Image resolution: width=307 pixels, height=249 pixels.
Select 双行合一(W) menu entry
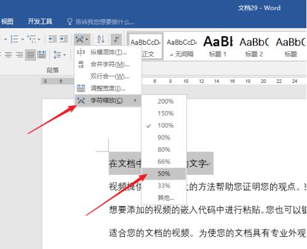[108, 77]
